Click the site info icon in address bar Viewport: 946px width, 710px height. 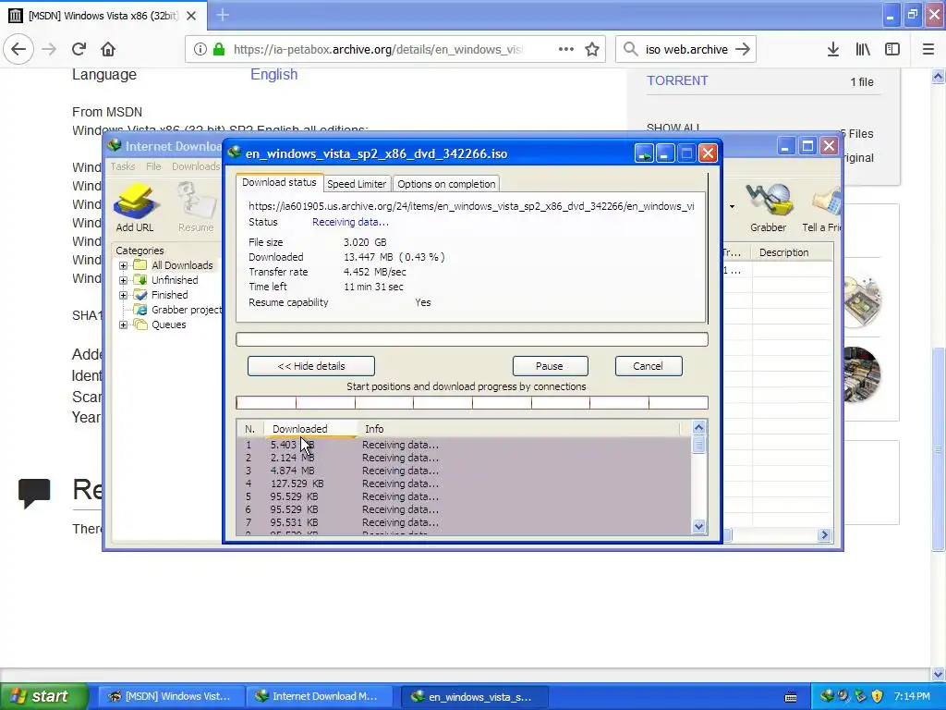[x=200, y=50]
